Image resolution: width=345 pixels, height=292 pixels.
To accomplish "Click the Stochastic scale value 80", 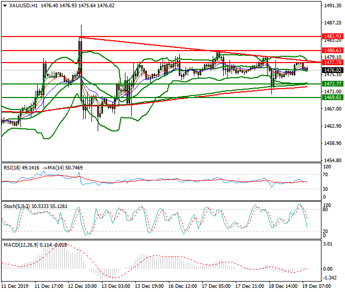I will coord(326,210).
